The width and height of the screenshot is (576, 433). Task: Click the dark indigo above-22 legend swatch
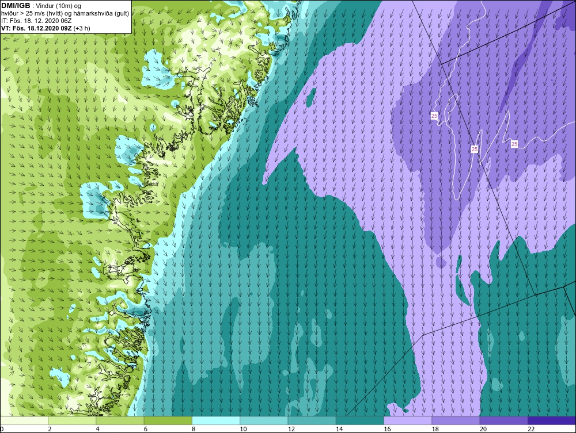click(x=552, y=420)
